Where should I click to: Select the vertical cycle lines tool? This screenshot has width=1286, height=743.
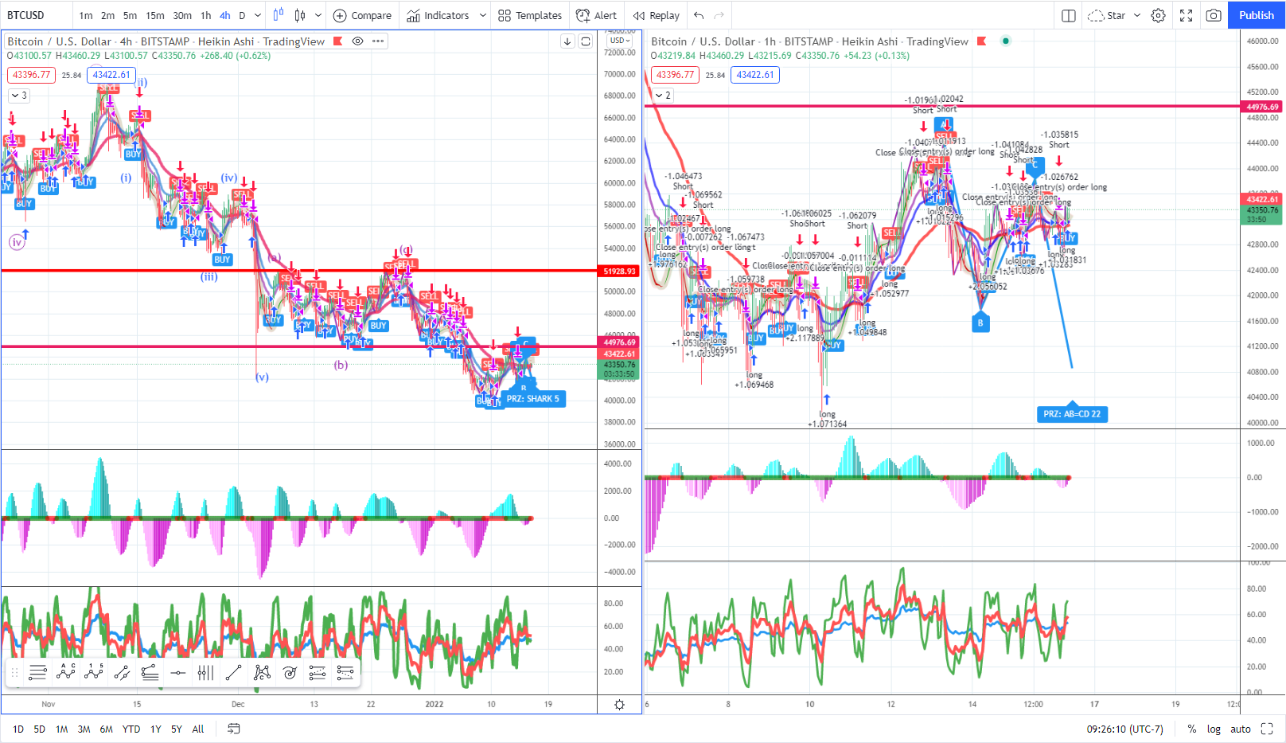click(x=205, y=673)
